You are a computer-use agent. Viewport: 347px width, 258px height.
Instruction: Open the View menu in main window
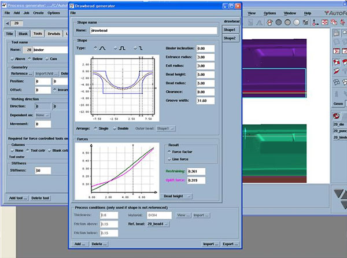click(x=252, y=13)
